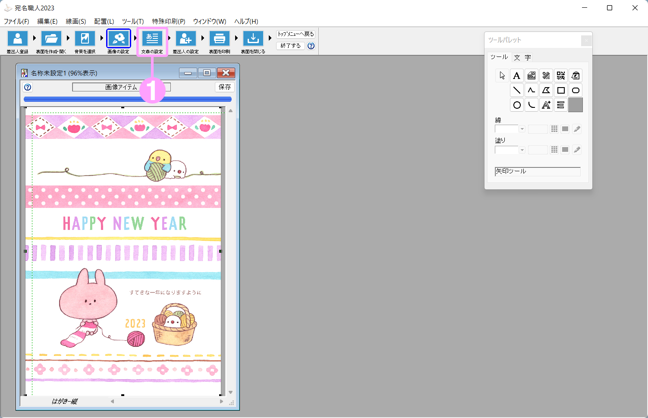
Task: Click the 保存 button
Action: pyautogui.click(x=224, y=87)
